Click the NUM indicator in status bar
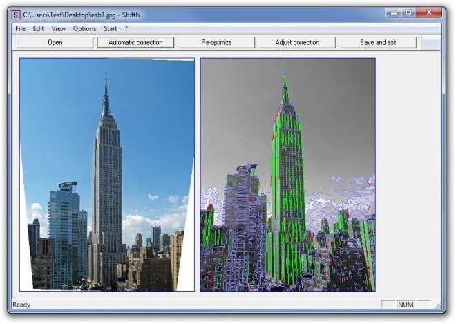The image size is (456, 324). click(406, 305)
